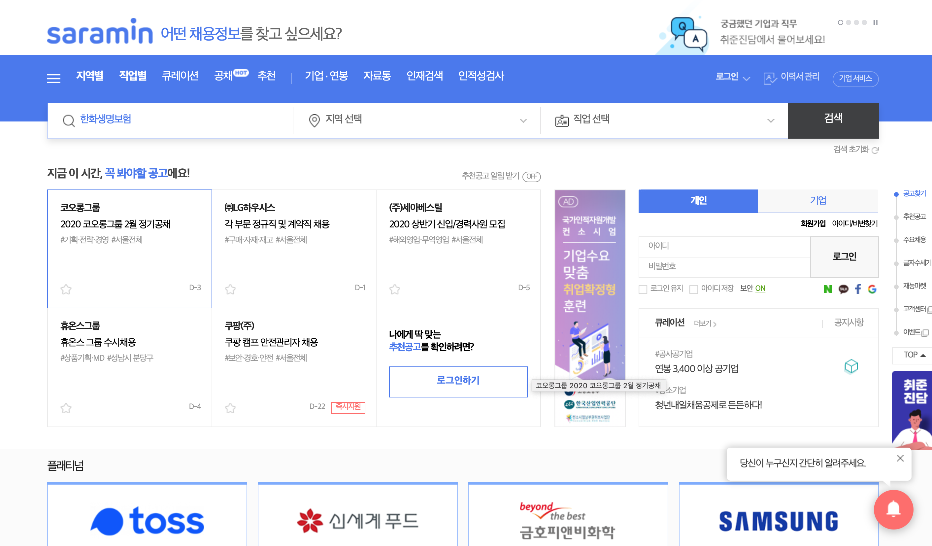The width and height of the screenshot is (932, 546).
Task: Log in with Naver icon
Action: click(828, 289)
